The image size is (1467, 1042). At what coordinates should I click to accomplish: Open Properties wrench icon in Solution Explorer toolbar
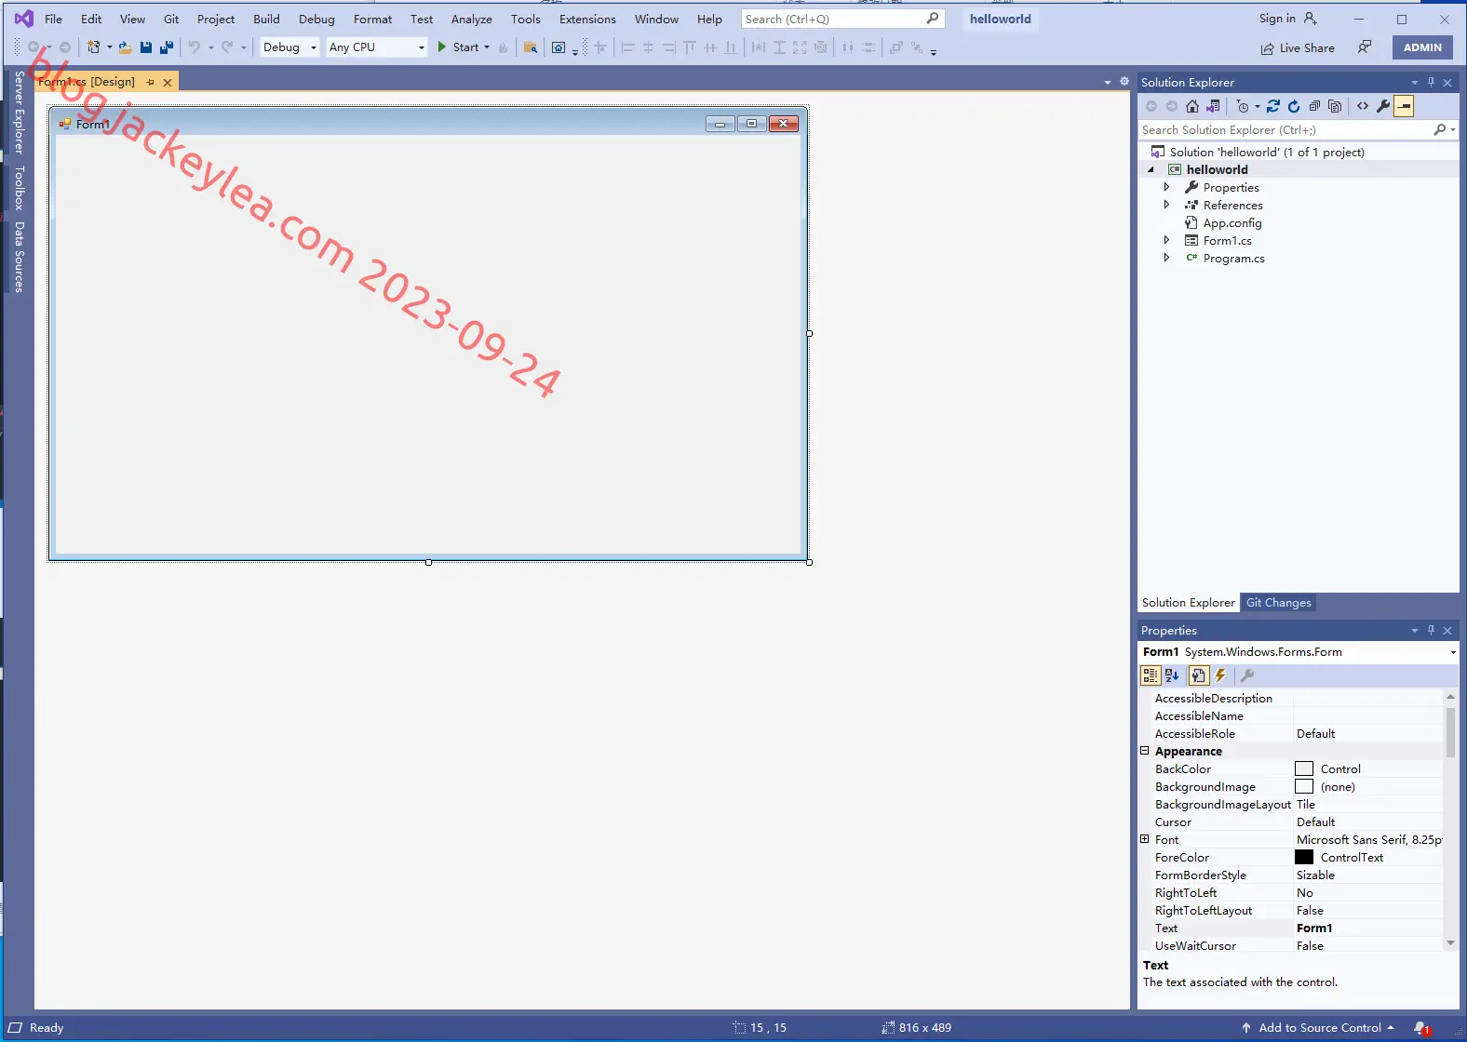[x=1383, y=106]
